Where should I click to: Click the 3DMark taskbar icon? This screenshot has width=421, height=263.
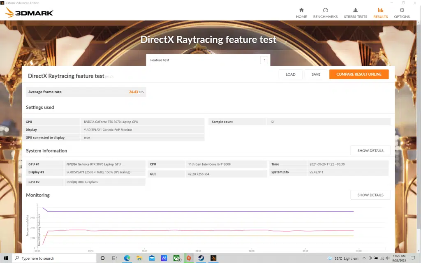click(213, 258)
